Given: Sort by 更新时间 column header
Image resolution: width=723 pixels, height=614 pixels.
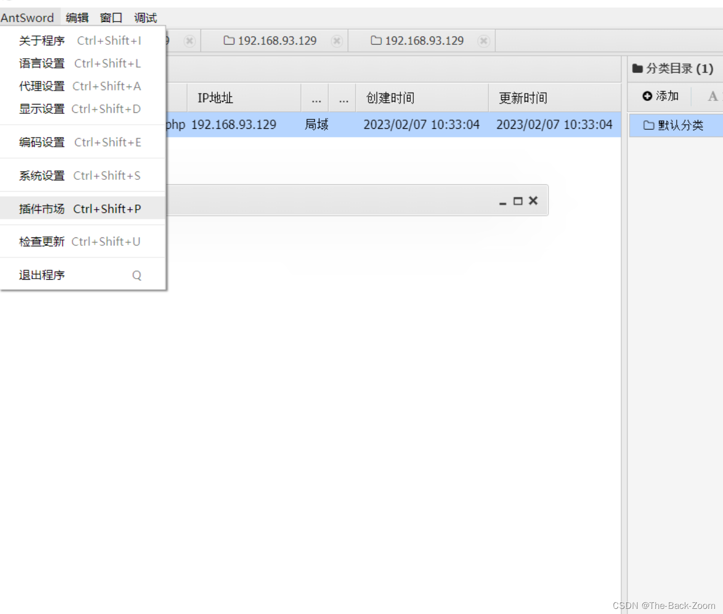Looking at the screenshot, I should [554, 98].
